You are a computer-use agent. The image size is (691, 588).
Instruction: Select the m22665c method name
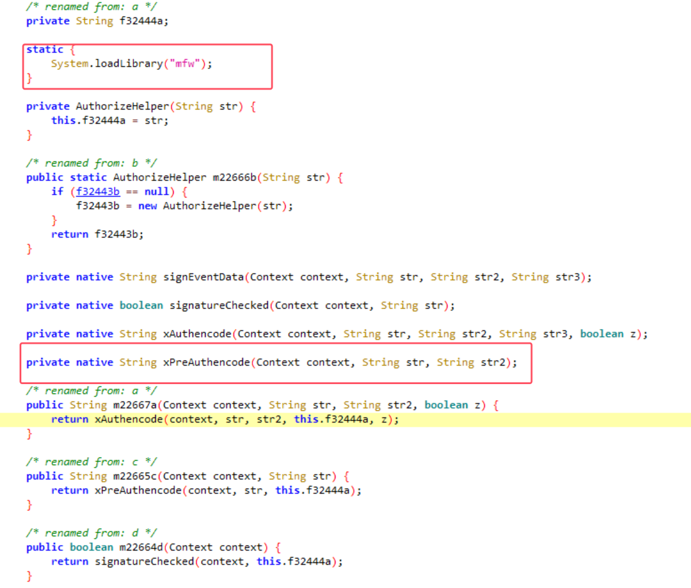tap(135, 477)
